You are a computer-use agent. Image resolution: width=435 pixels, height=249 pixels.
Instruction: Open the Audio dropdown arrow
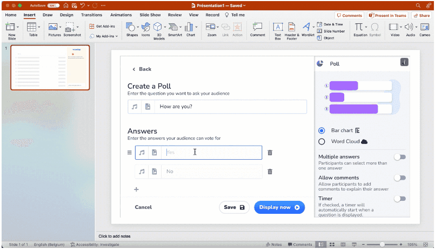coord(416,27)
